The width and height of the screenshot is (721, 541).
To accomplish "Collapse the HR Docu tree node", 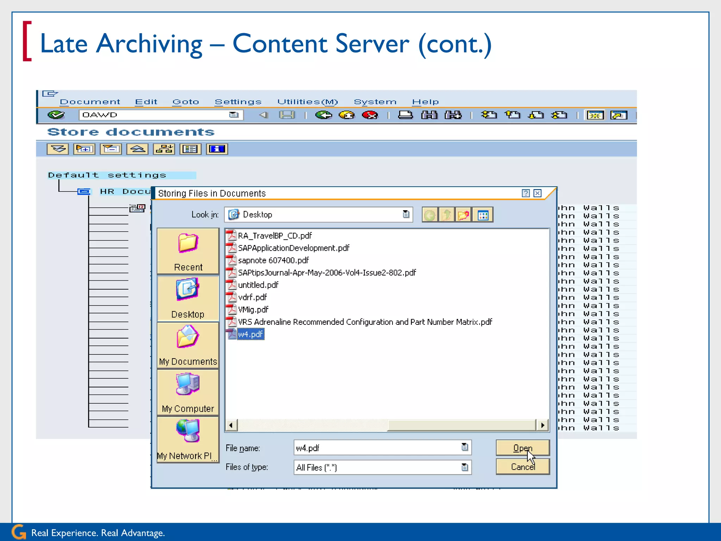I will point(84,191).
